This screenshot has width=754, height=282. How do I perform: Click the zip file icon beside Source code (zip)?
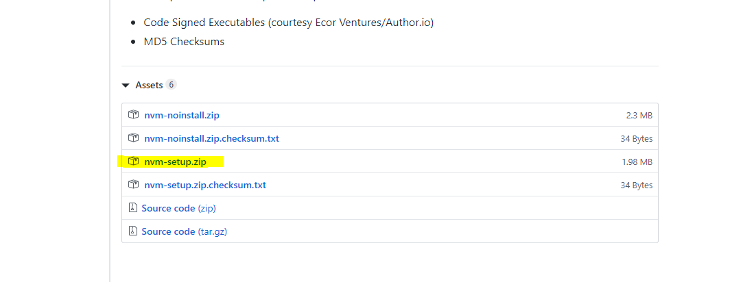pos(133,207)
